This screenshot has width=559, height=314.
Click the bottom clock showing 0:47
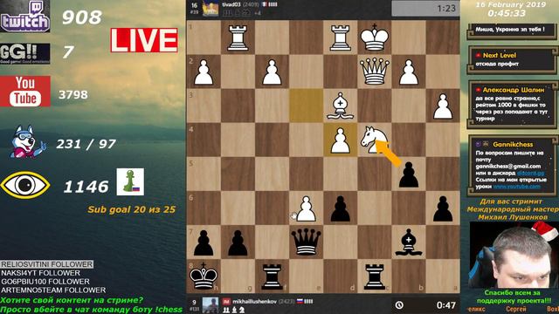425,305
